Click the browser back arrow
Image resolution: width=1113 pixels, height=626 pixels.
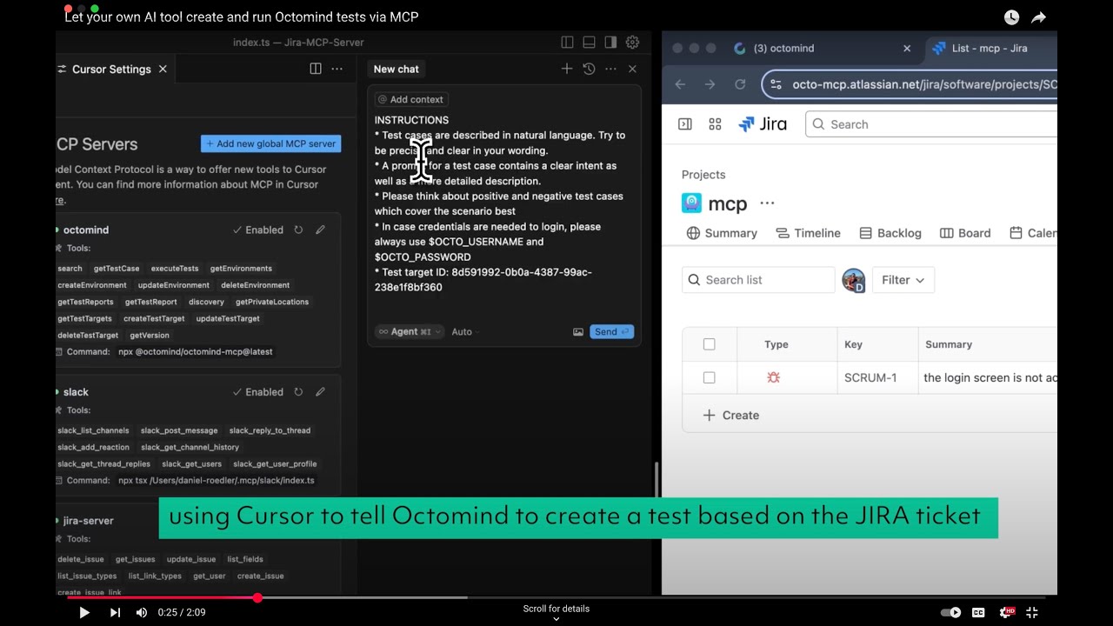point(680,84)
